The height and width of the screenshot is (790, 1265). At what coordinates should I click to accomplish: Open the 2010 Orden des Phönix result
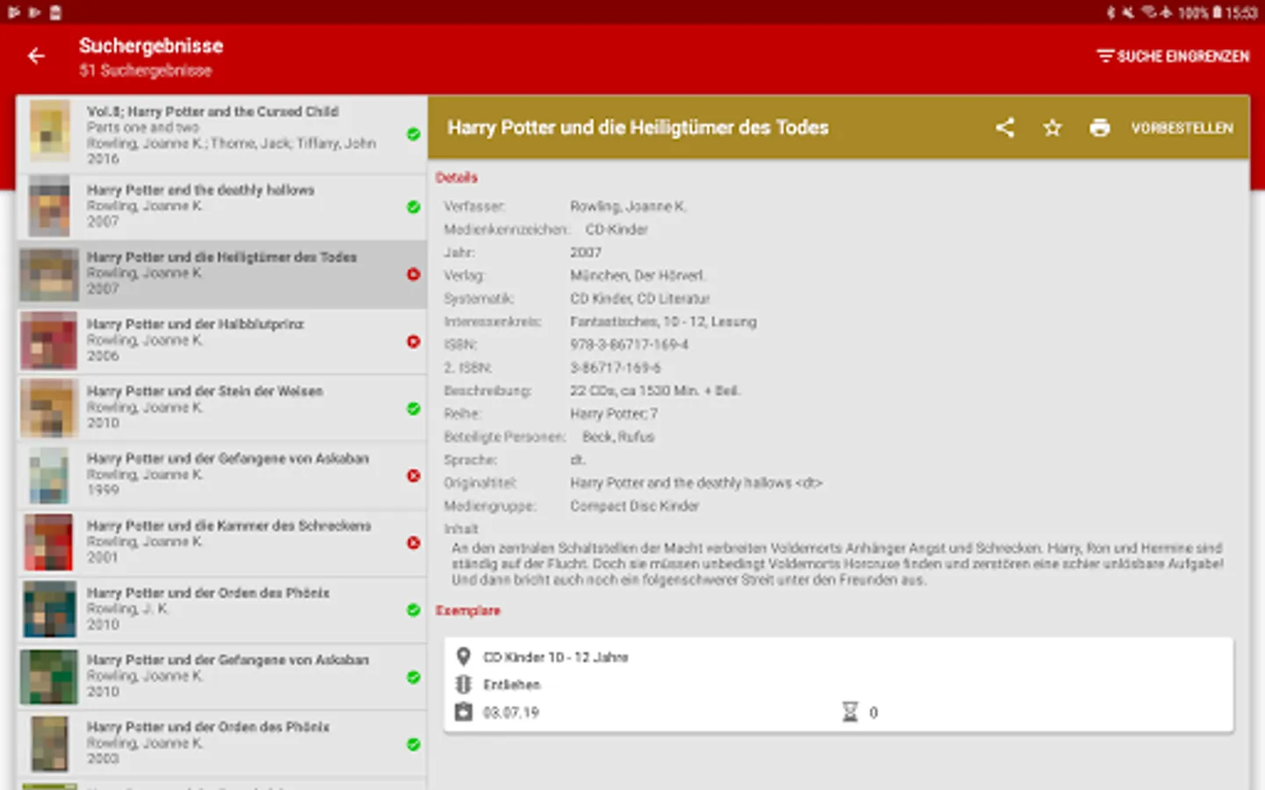(x=221, y=609)
